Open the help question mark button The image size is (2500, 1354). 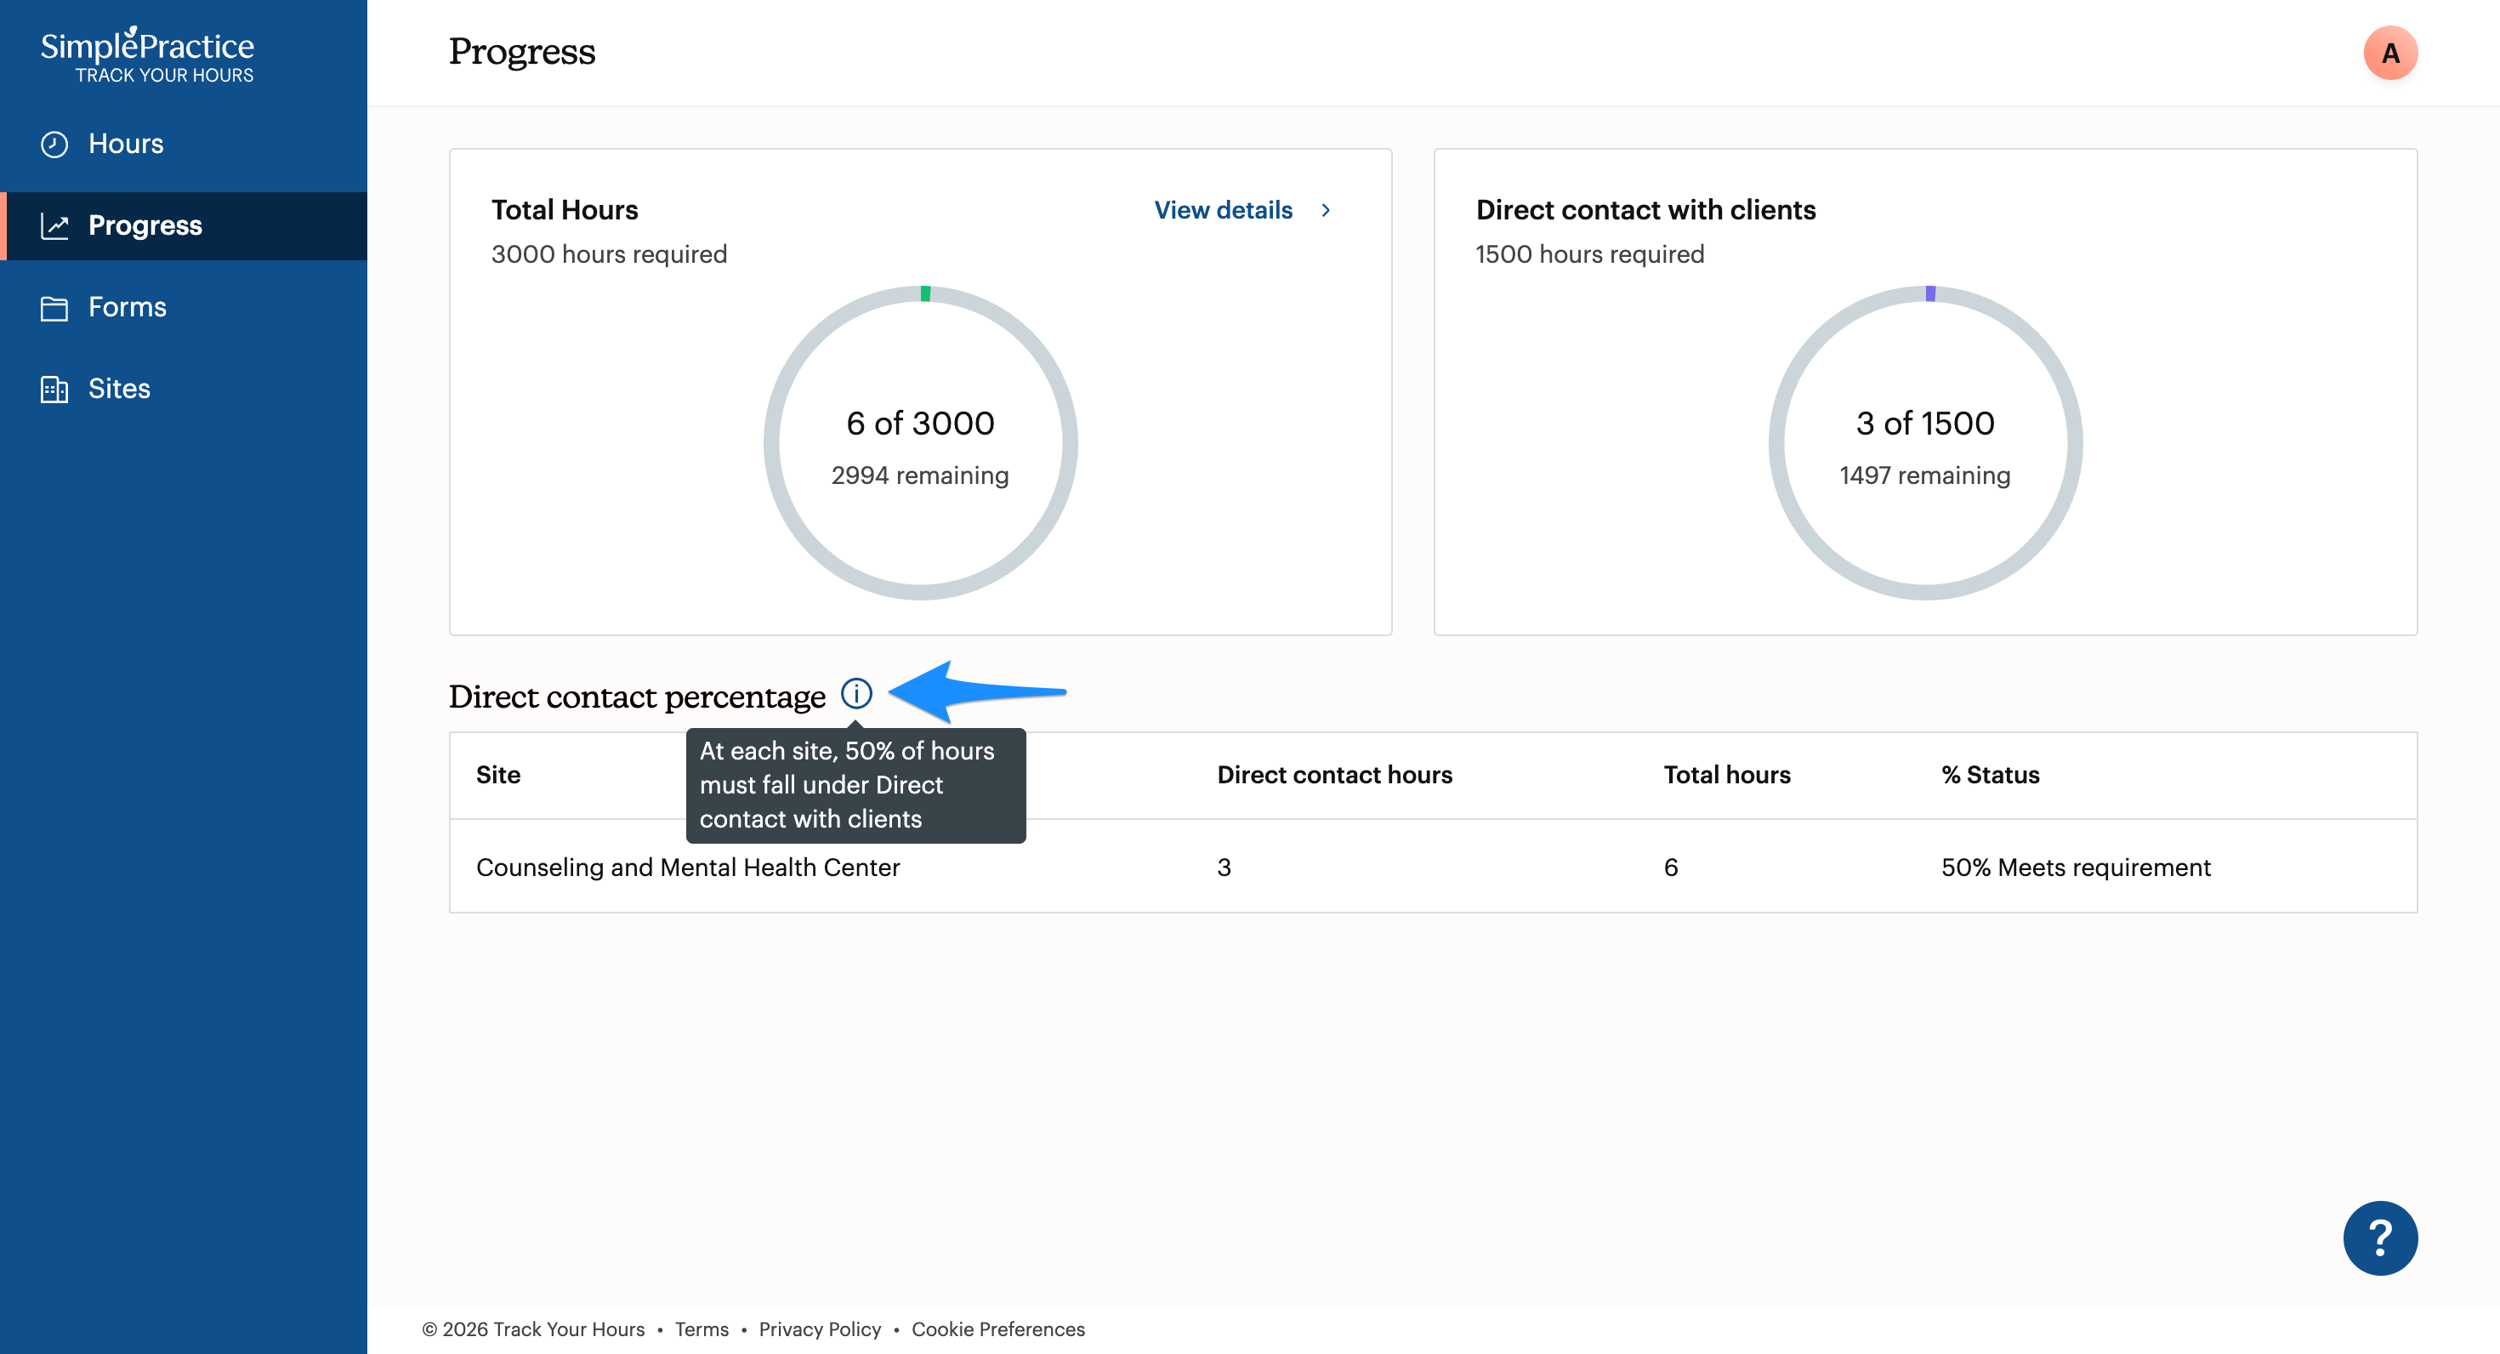click(2379, 1237)
